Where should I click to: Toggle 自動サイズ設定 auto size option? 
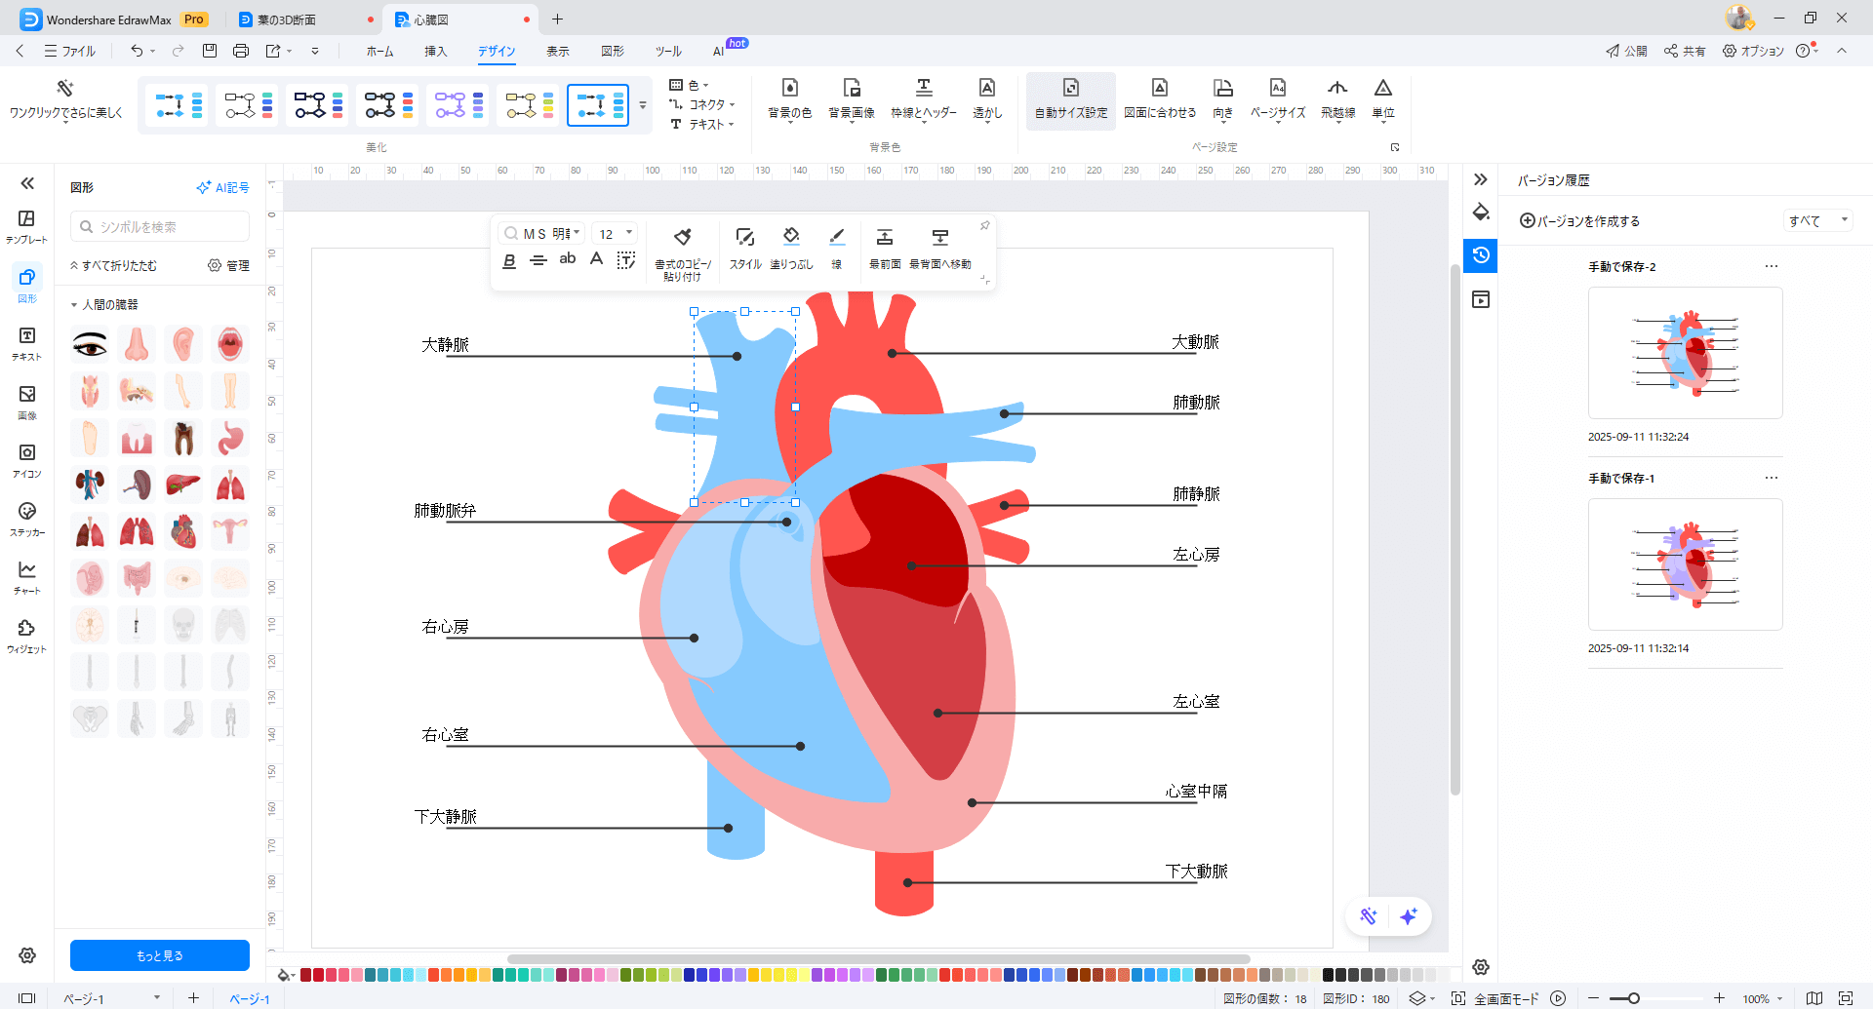pyautogui.click(x=1070, y=97)
